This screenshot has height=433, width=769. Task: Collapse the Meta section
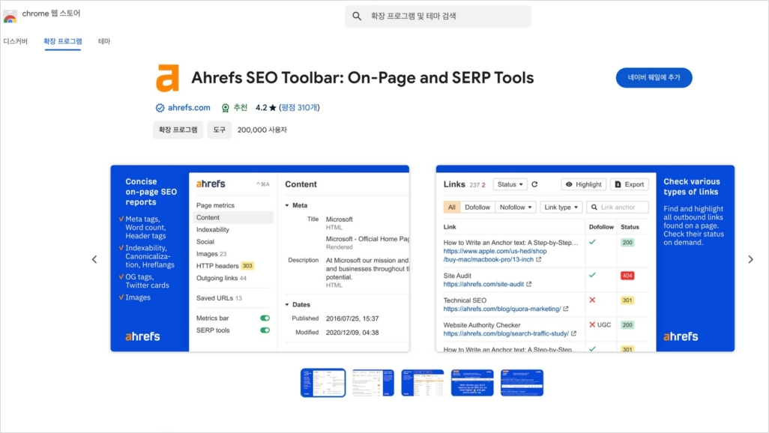[287, 205]
